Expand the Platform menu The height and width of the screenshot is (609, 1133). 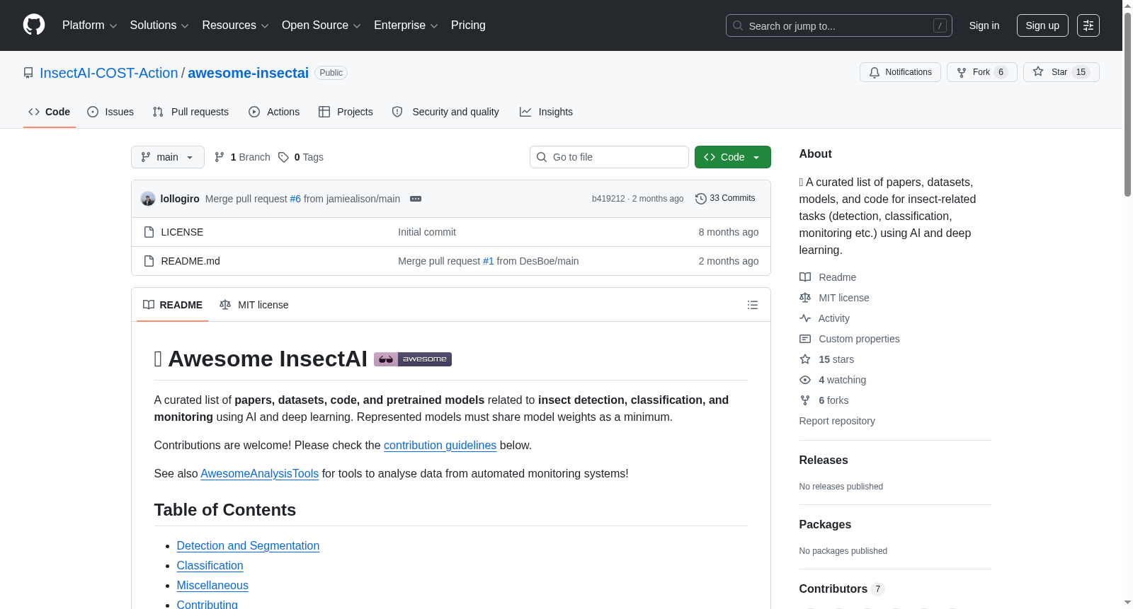pyautogui.click(x=90, y=25)
